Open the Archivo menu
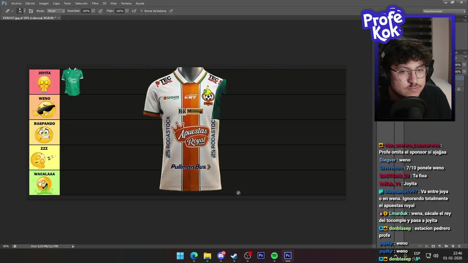This screenshot has width=468, height=263. pos(16,3)
